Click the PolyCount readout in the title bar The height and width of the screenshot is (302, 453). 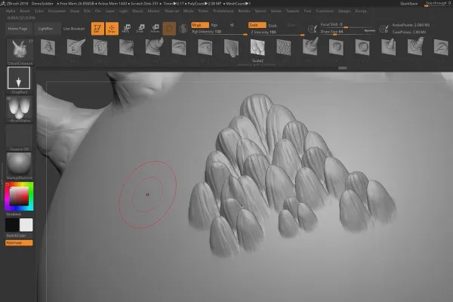204,4
